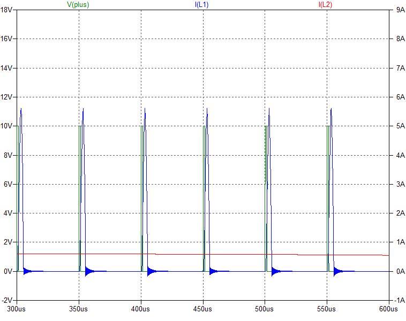The height and width of the screenshot is (321, 406).
Task: Click the 14V left axis label
Action: tap(6, 68)
